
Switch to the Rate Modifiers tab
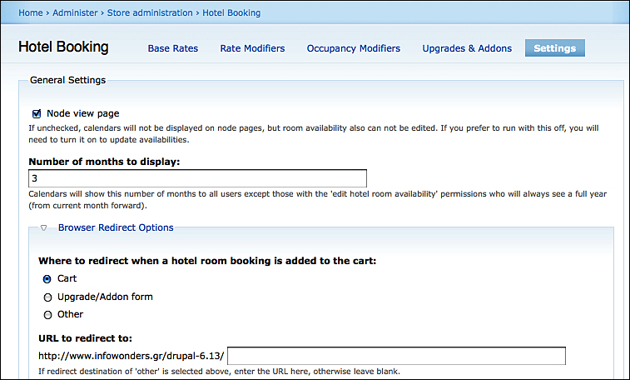252,48
